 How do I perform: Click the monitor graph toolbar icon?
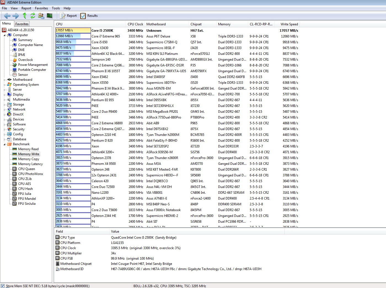pyautogui.click(x=50, y=16)
